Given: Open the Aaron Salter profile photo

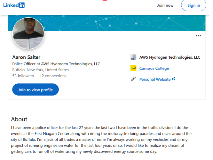Looking at the screenshot, I should coord(28,33).
